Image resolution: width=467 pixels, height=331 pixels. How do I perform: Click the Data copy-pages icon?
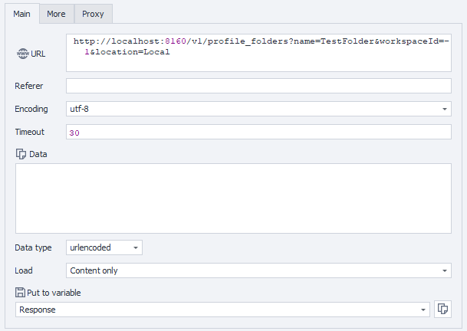21,154
